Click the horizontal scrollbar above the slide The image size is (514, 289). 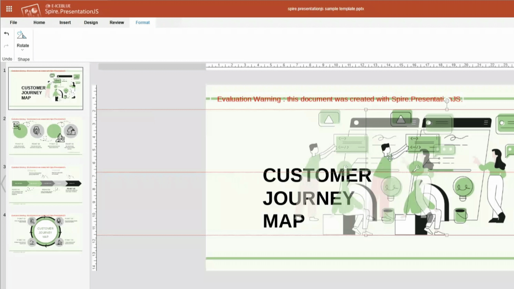152,66
